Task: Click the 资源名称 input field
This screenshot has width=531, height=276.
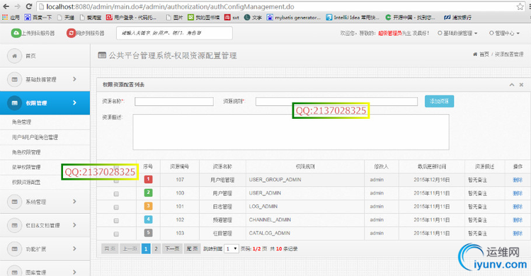Action: 174,102
